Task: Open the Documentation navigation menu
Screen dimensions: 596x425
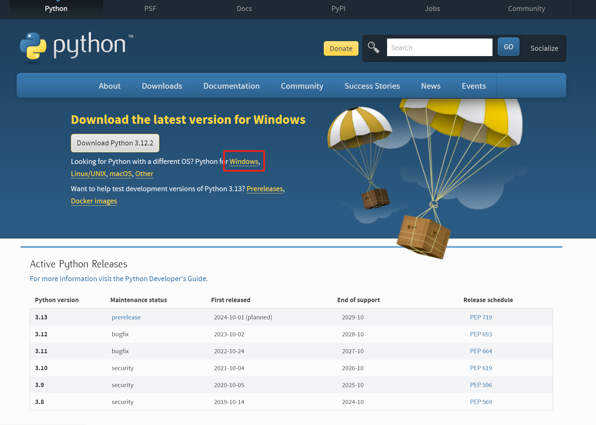Action: 231,86
